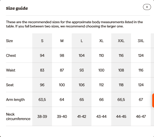
Task: Select the XL size column header
Action: coord(101,41)
